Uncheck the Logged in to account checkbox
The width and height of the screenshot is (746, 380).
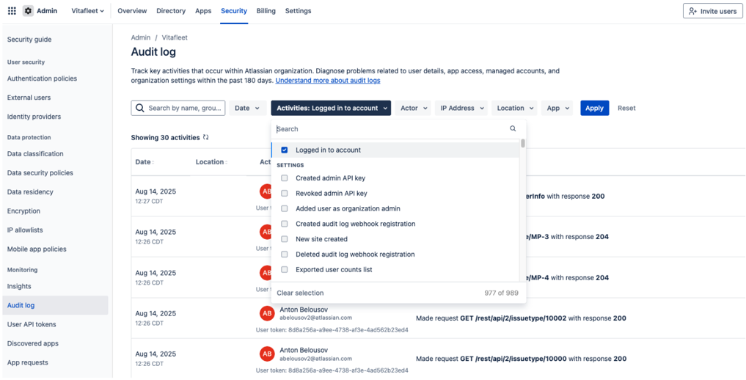tap(285, 150)
